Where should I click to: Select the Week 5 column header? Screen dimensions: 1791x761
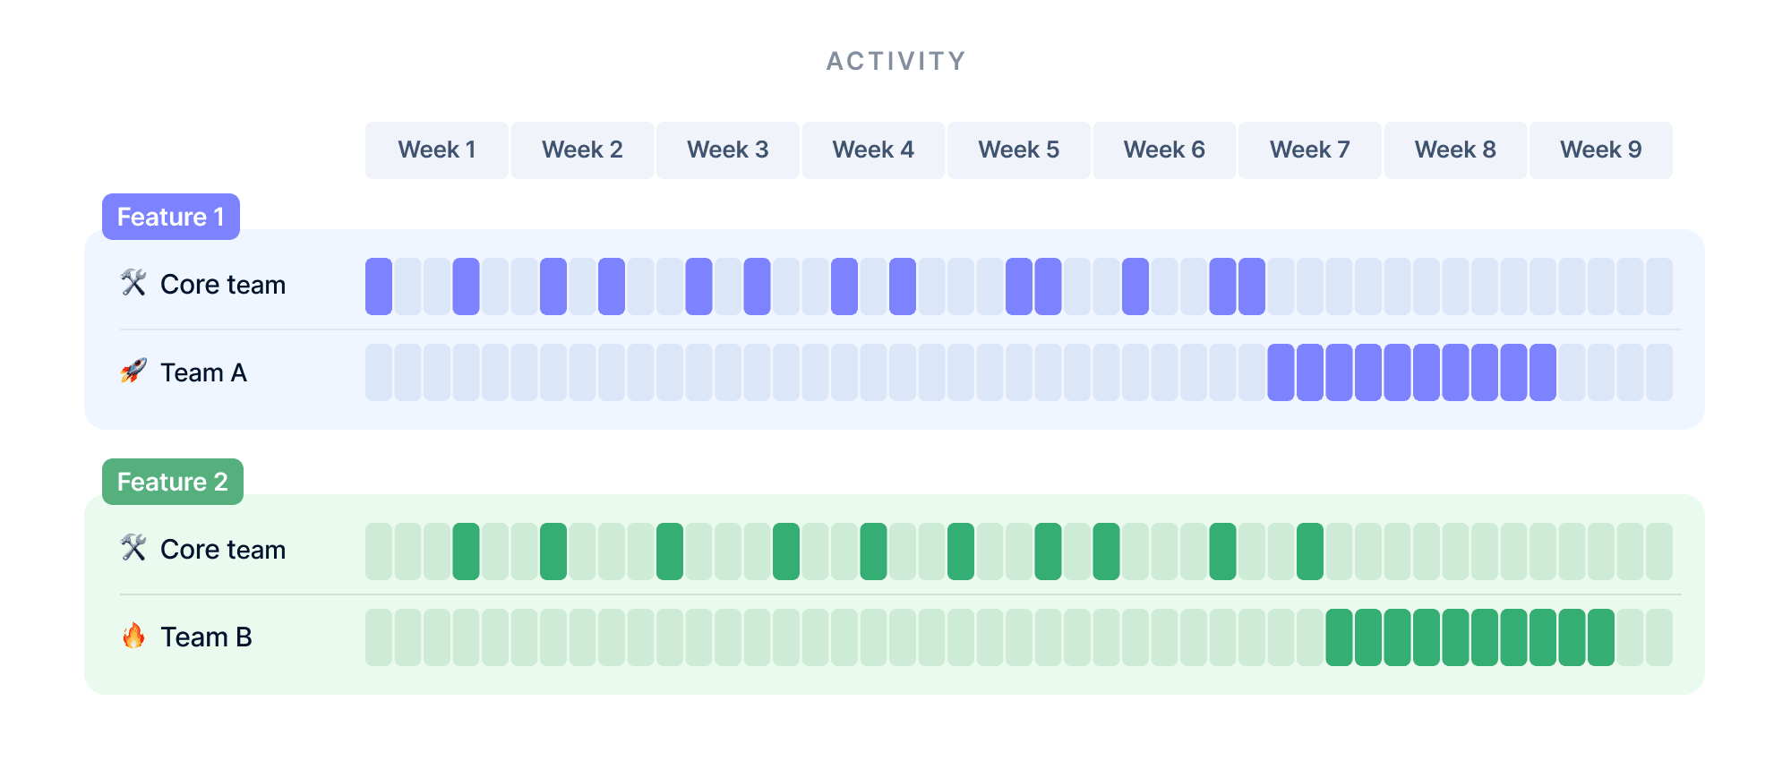pyautogui.click(x=1019, y=150)
